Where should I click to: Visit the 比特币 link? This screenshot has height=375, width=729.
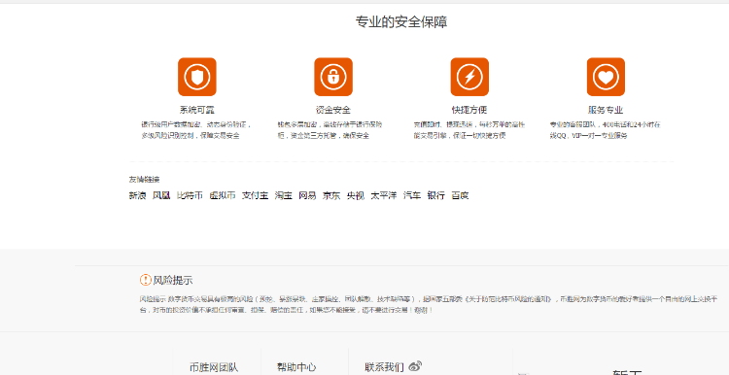click(190, 195)
